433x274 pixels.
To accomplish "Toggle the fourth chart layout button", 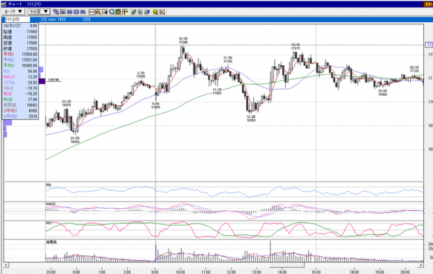I will point(83,12).
